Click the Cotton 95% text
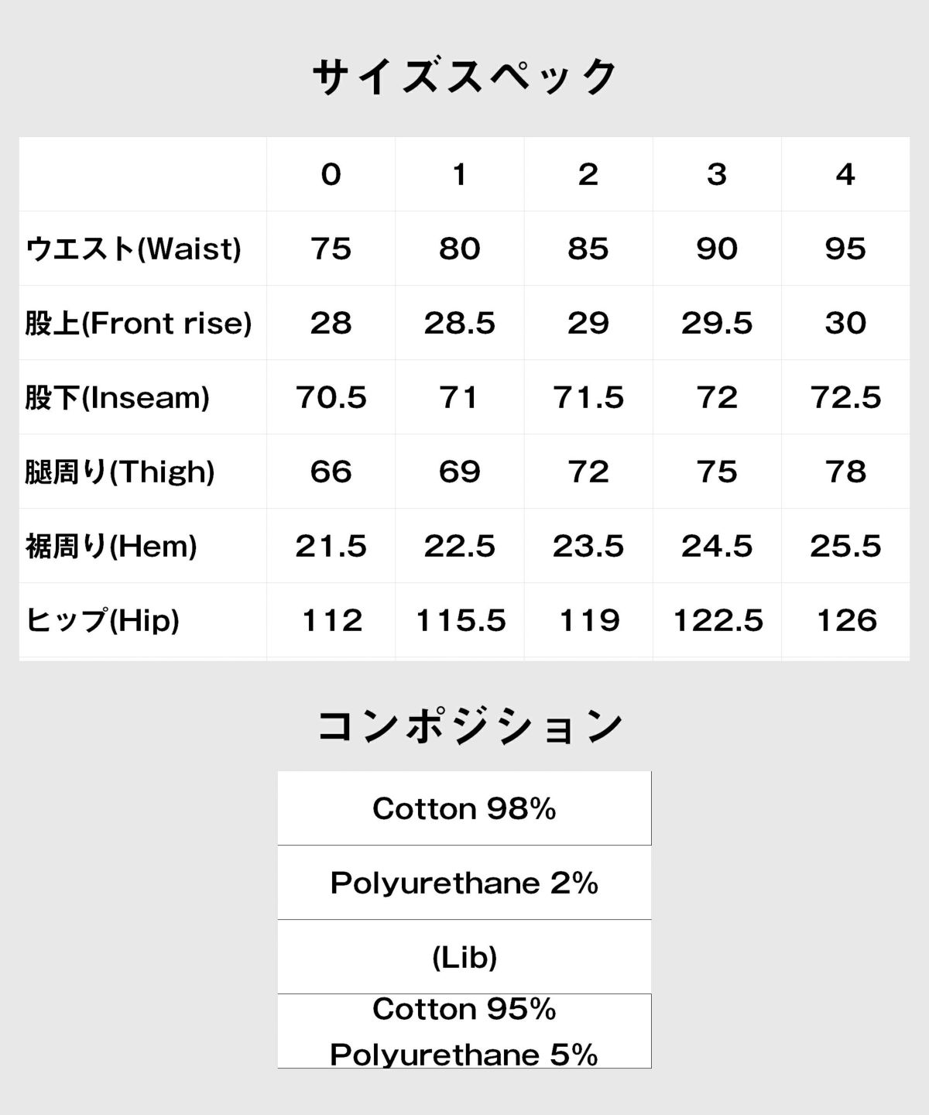This screenshot has height=1115, width=929. point(464,1009)
